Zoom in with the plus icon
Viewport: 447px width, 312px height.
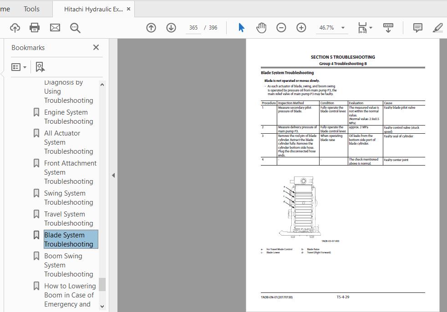pos(301,28)
